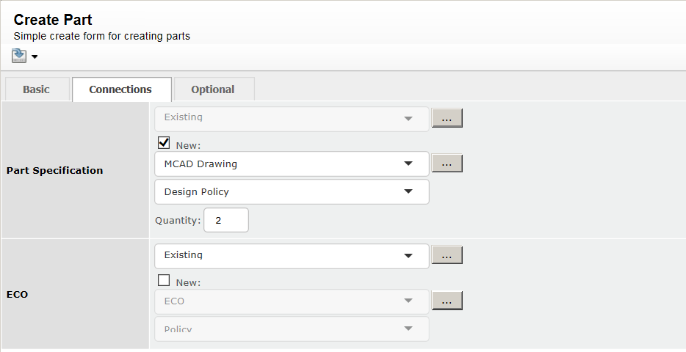Open the Design Policy dropdown

(x=292, y=192)
